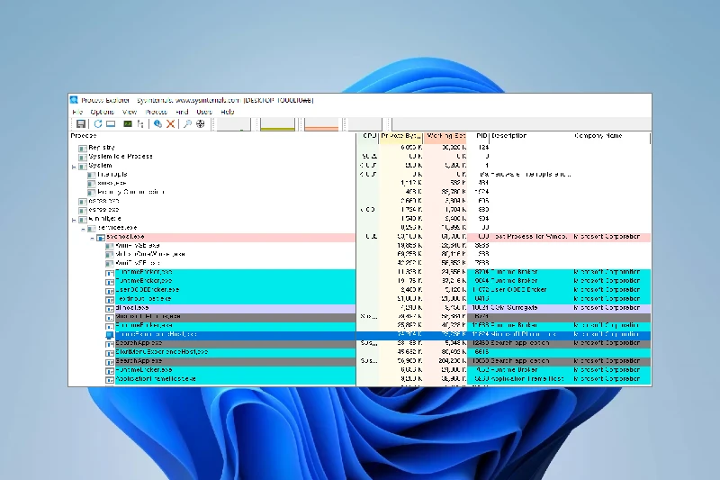Click the orange physical memory mini graph
The height and width of the screenshot is (480, 720).
point(321,124)
